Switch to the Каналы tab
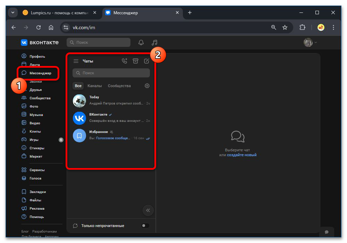347x243 pixels. (x=94, y=86)
